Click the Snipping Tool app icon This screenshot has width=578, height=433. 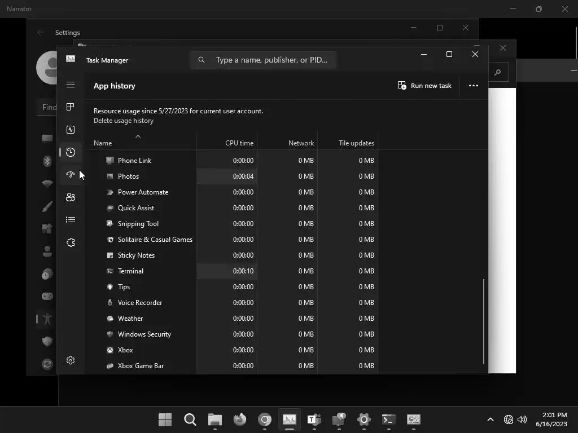tap(110, 223)
